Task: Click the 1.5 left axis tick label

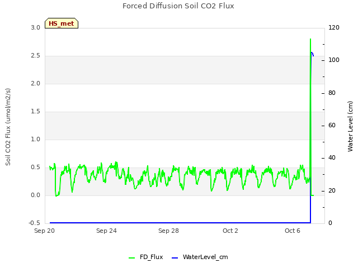Action: (x=36, y=112)
